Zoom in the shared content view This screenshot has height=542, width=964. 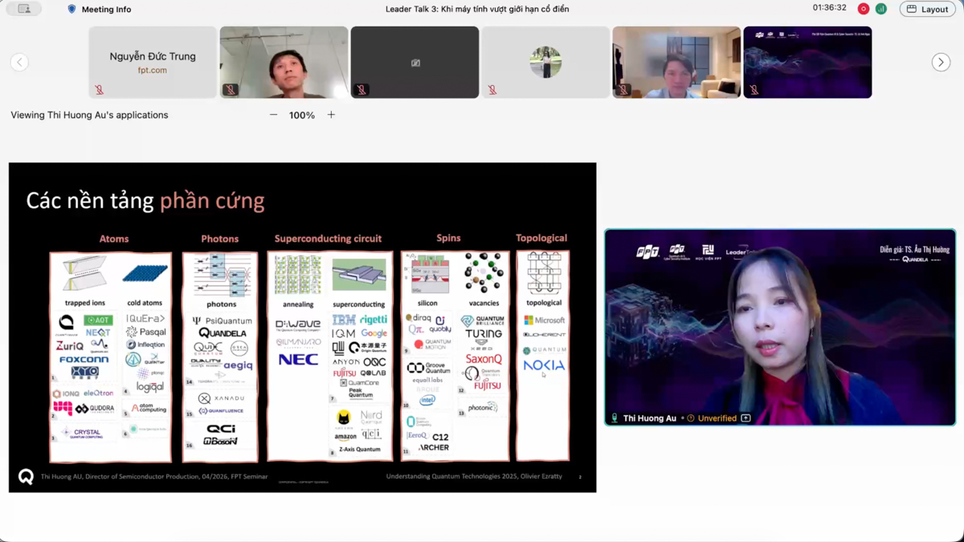point(331,115)
